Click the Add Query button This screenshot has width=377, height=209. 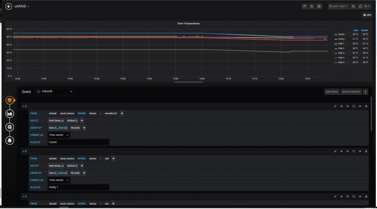pos(332,92)
